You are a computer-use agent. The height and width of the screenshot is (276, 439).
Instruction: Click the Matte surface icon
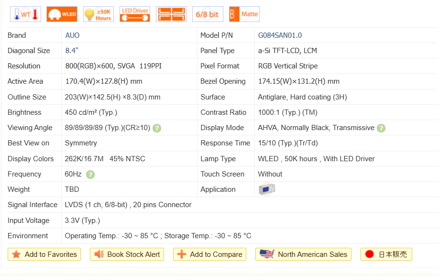(x=244, y=14)
